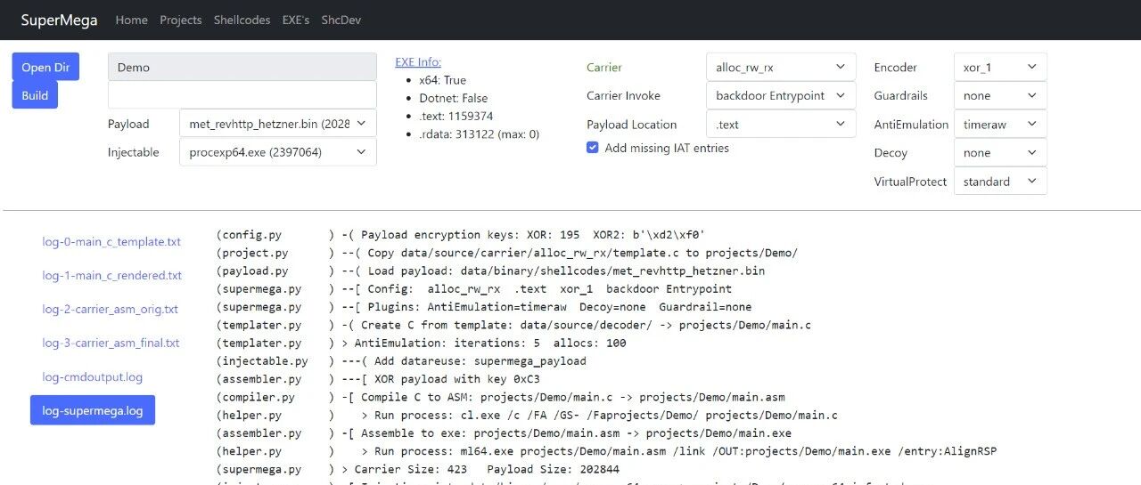
Task: Open the Encoder xor_1 dropdown
Action: click(x=1000, y=67)
